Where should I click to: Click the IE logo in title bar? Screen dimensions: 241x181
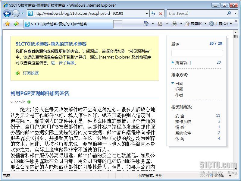(5, 5)
